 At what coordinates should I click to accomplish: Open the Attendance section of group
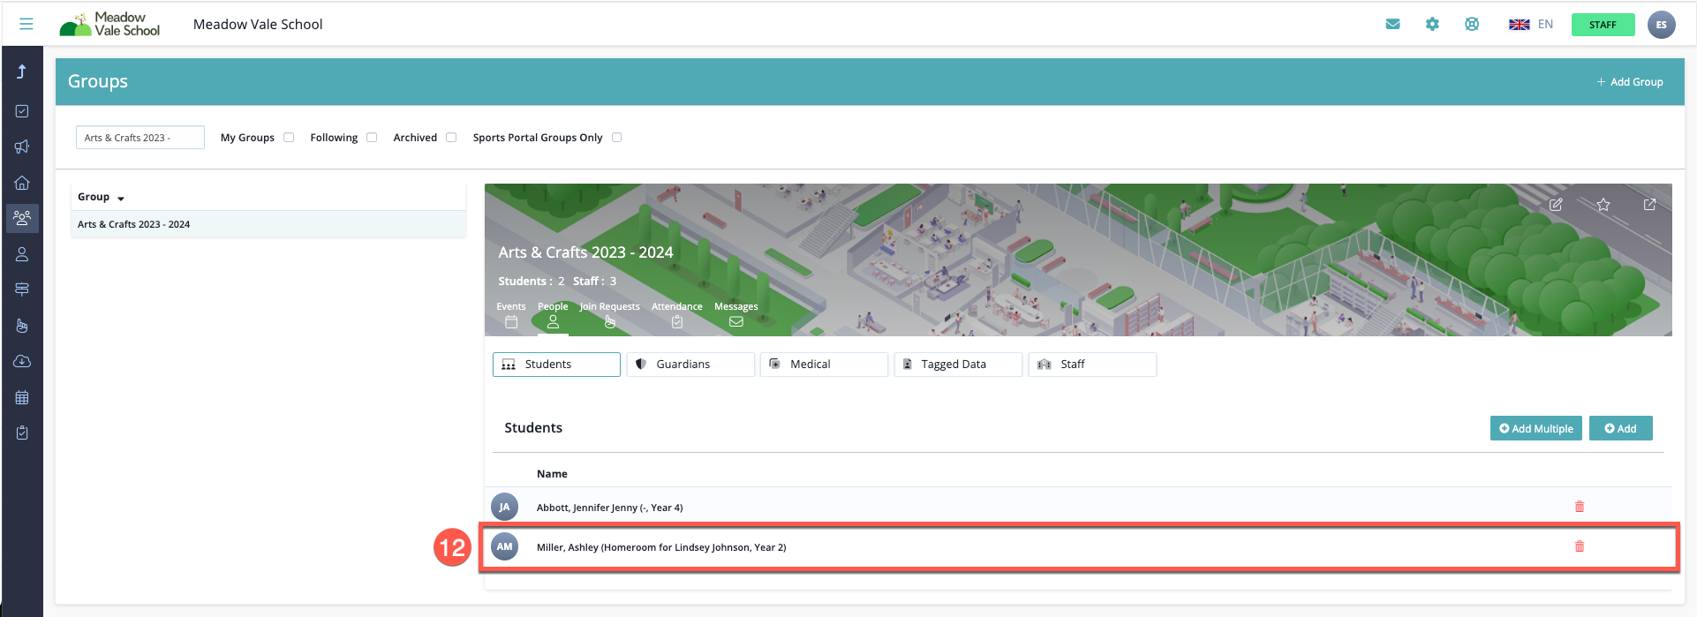coord(676,314)
